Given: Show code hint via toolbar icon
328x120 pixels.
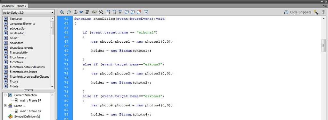Looking at the screenshot, I should [x=94, y=12].
